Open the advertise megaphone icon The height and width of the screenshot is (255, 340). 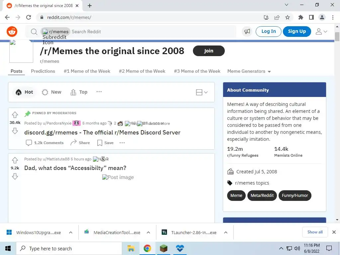coord(247,32)
